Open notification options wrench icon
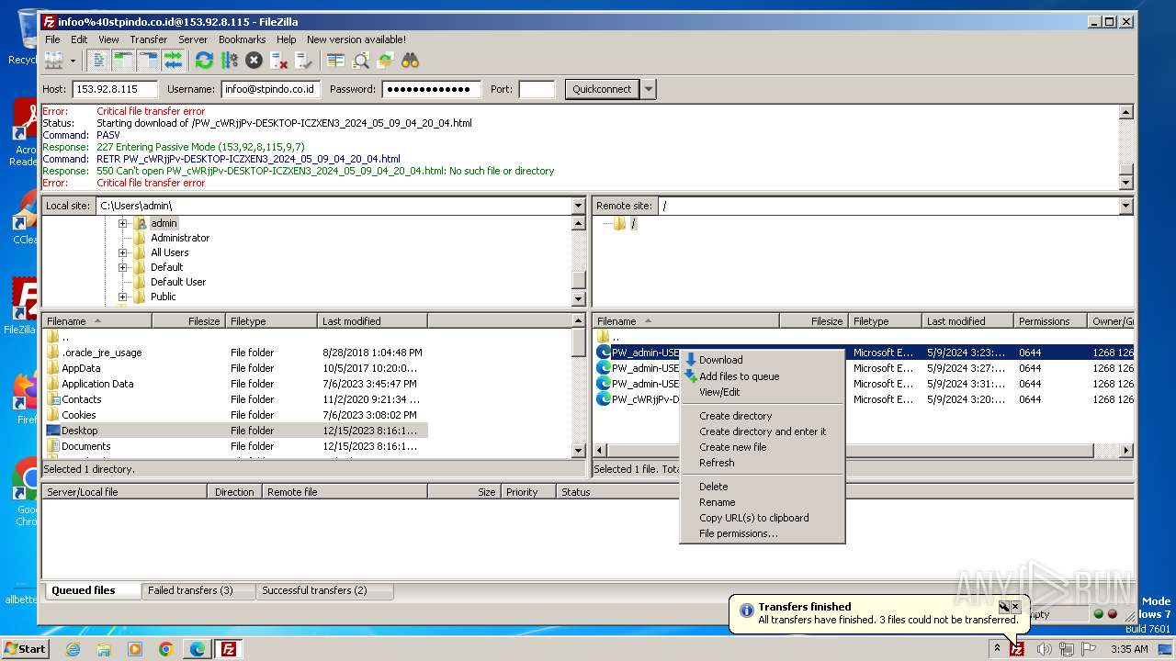The width and height of the screenshot is (1176, 661). (x=1004, y=607)
